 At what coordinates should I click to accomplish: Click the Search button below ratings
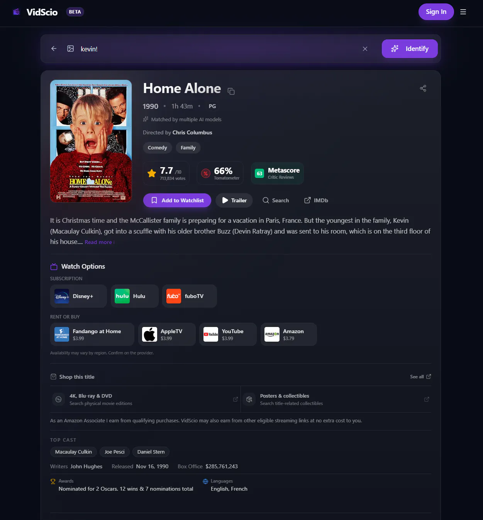[x=276, y=200]
